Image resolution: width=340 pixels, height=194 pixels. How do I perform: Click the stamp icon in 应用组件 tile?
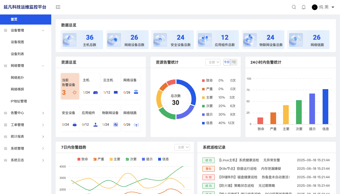pyautogui.click(x=96, y=124)
